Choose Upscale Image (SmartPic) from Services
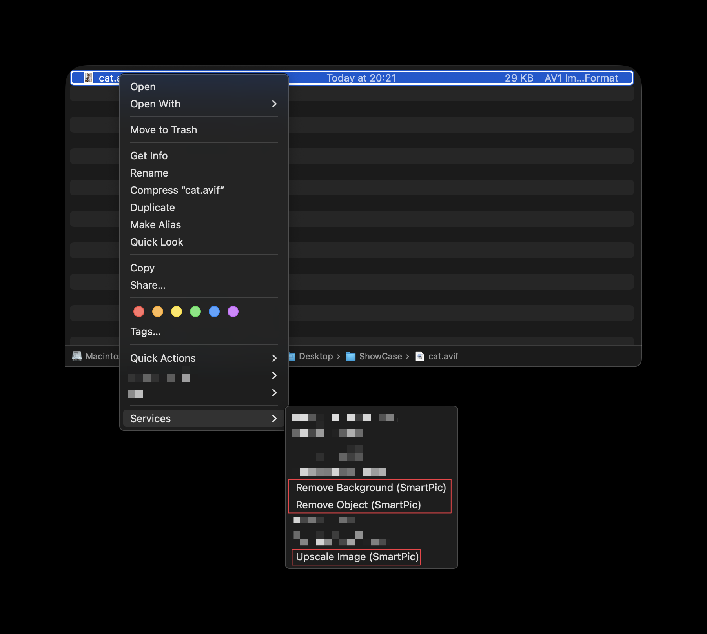Image resolution: width=707 pixels, height=634 pixels. point(355,557)
